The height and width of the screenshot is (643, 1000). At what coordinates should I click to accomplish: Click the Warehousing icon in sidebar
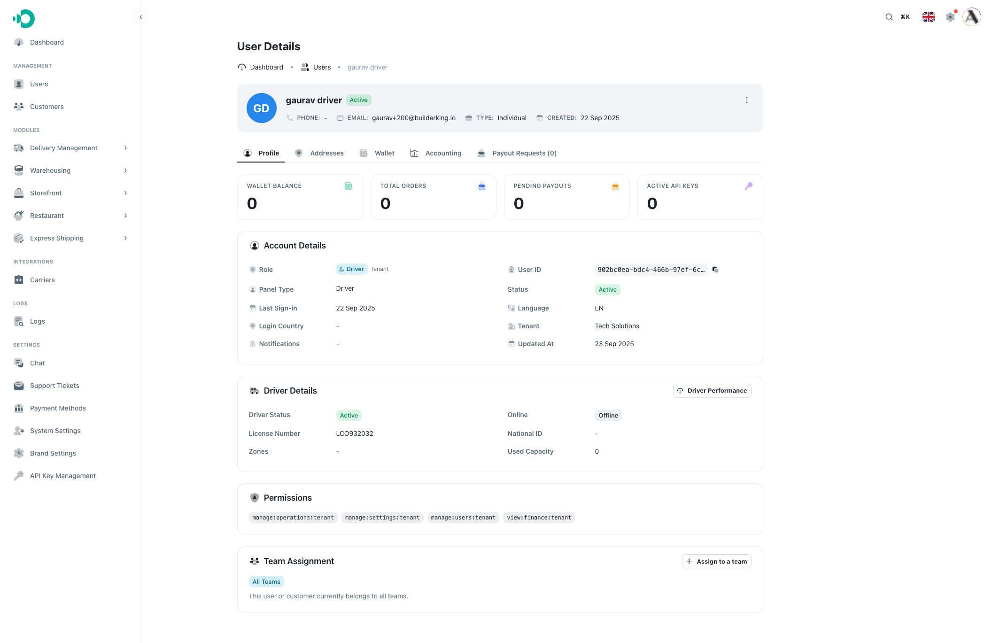point(19,170)
